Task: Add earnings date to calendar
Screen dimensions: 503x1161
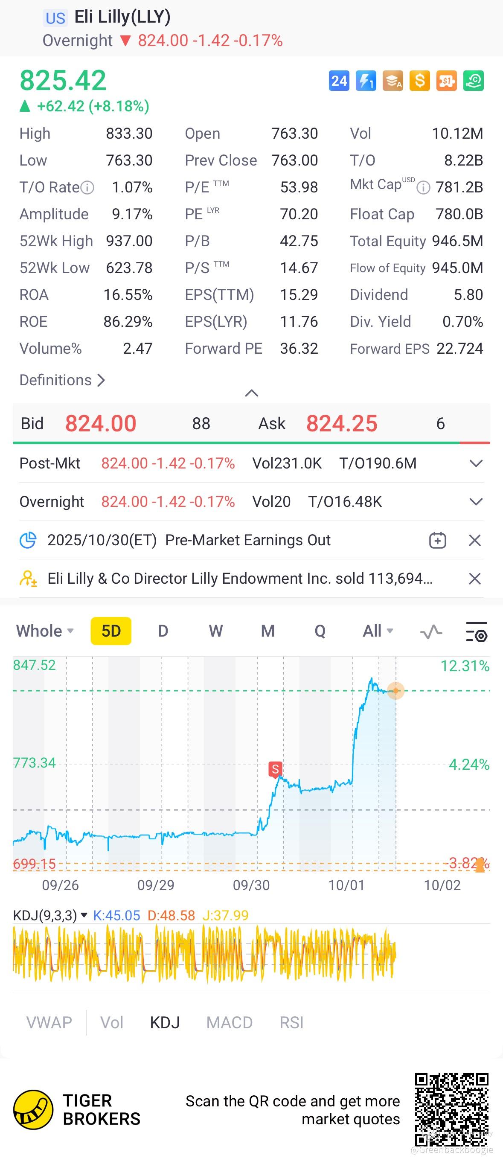Action: [x=437, y=540]
